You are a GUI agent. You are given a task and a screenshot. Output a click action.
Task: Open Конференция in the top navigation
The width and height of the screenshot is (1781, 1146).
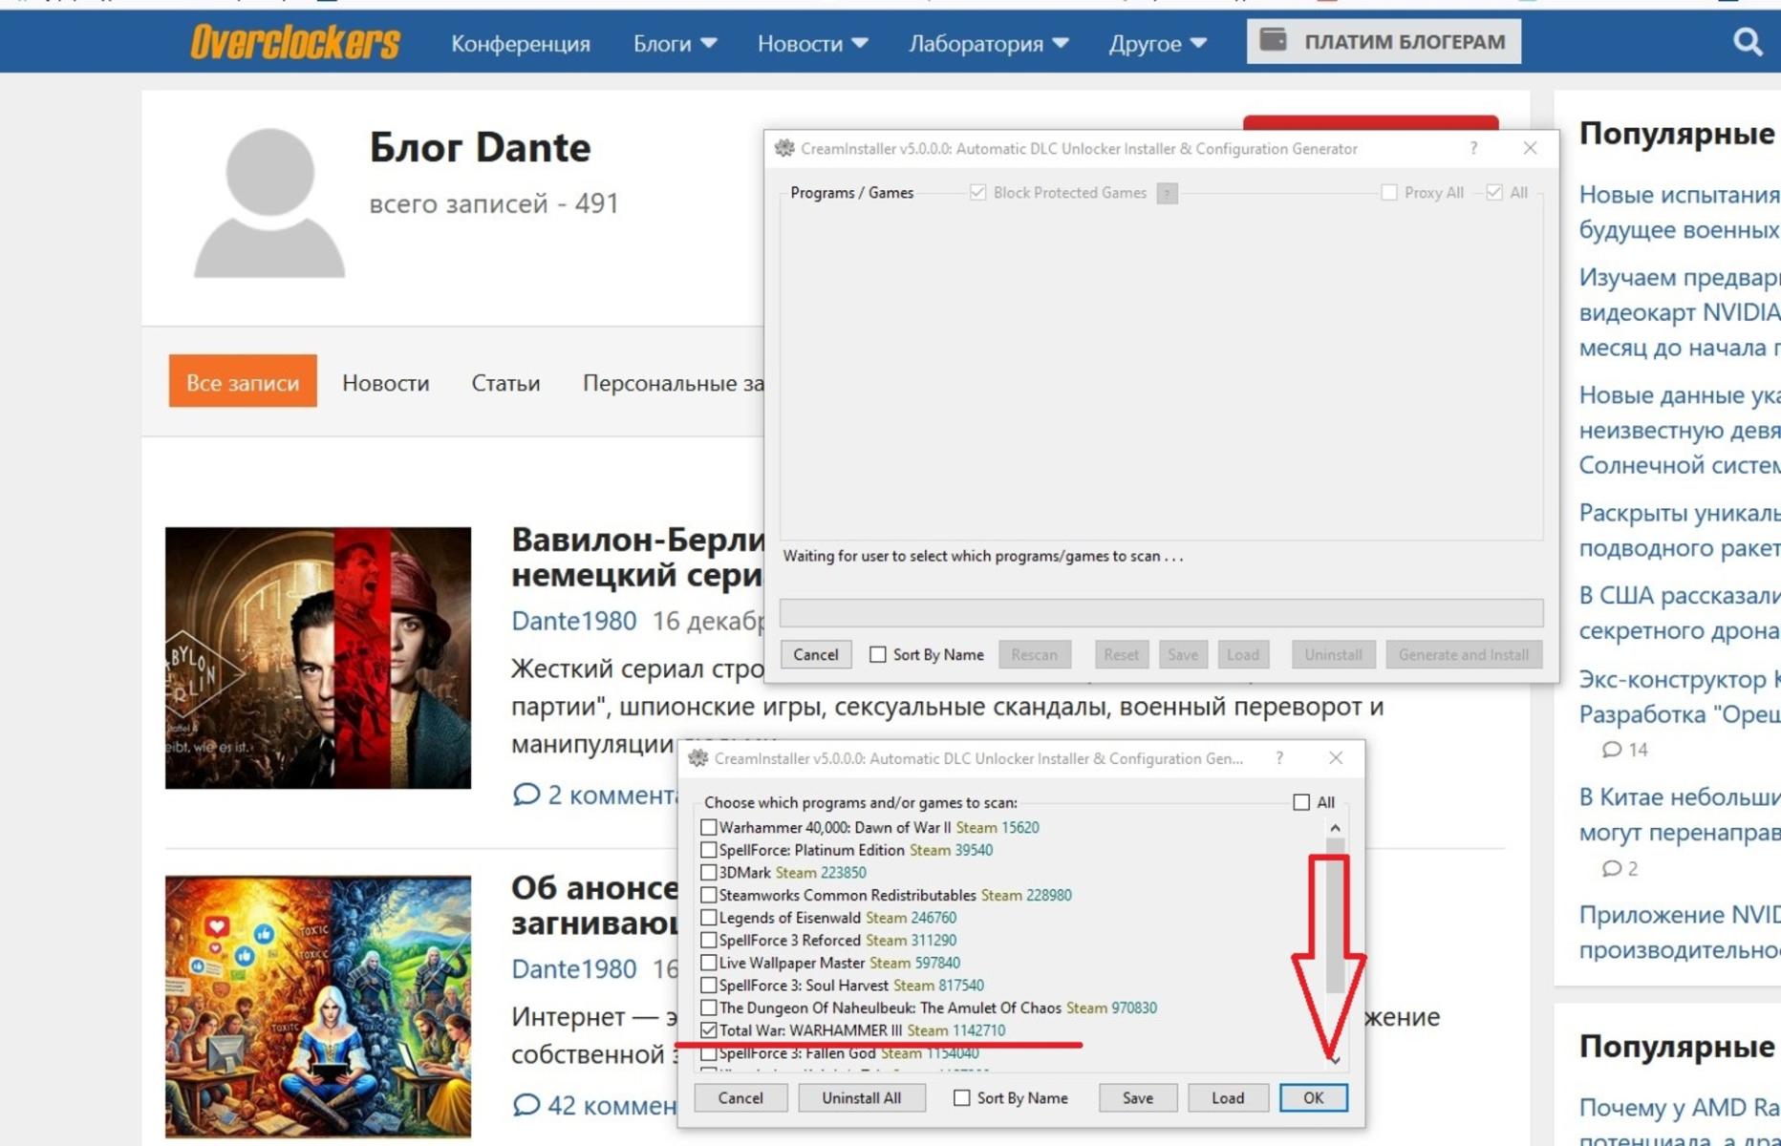(521, 43)
